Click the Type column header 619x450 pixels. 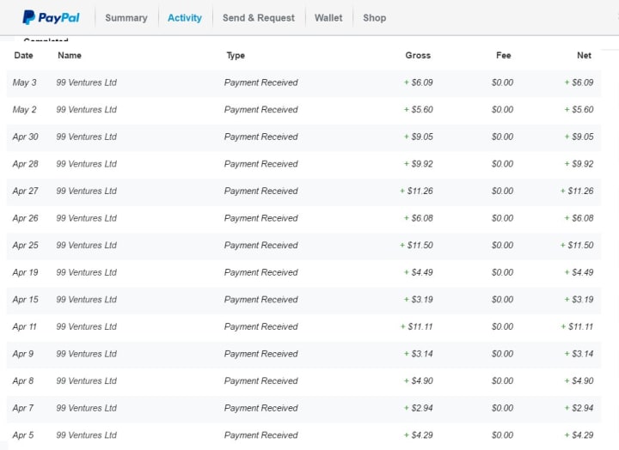[x=236, y=55]
